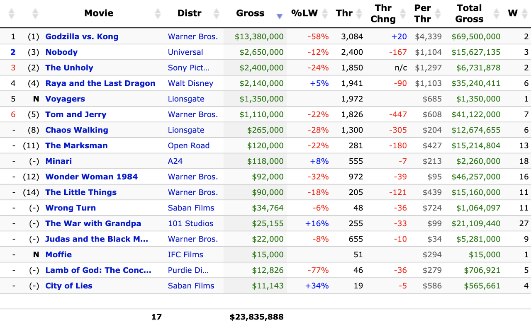Click the n/c value in The Unholy row
The width and height of the screenshot is (531, 324).
[x=401, y=68]
